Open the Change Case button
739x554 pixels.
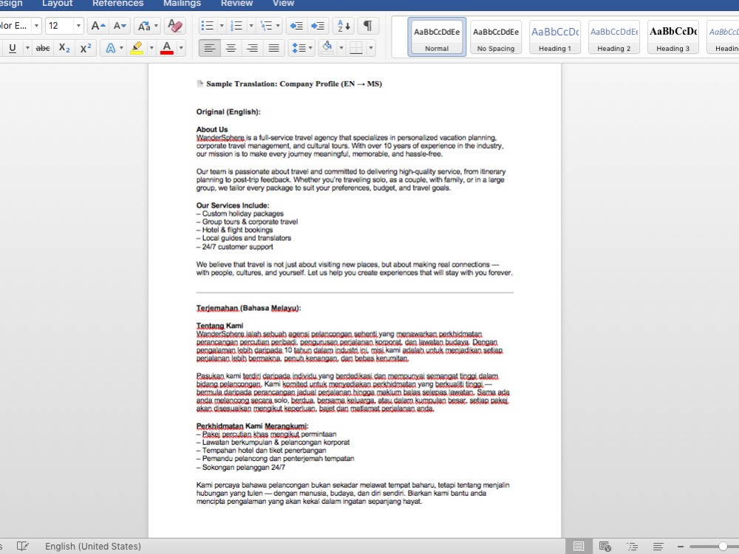(144, 26)
